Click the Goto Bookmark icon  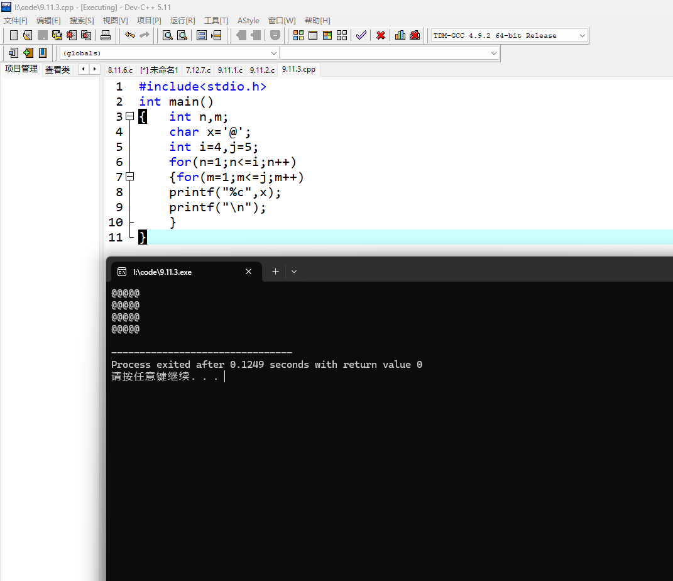pos(43,53)
